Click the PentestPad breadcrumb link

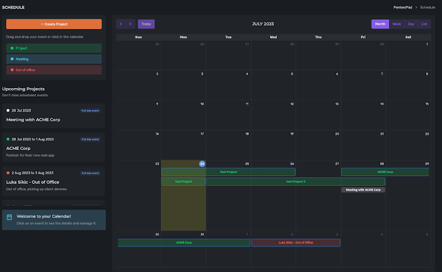coord(402,7)
